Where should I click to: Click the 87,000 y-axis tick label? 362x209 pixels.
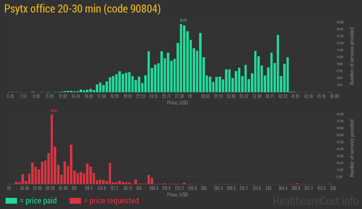coord(340,114)
